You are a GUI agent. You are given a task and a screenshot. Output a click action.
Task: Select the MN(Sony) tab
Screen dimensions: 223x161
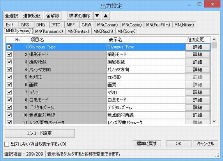(x=126, y=31)
